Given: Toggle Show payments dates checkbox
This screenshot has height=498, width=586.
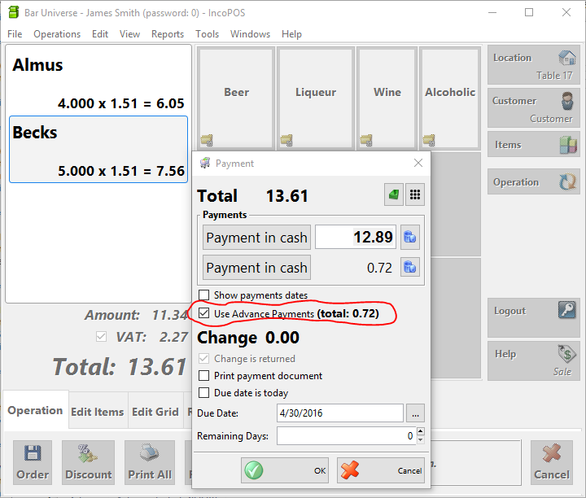Looking at the screenshot, I should [203, 295].
